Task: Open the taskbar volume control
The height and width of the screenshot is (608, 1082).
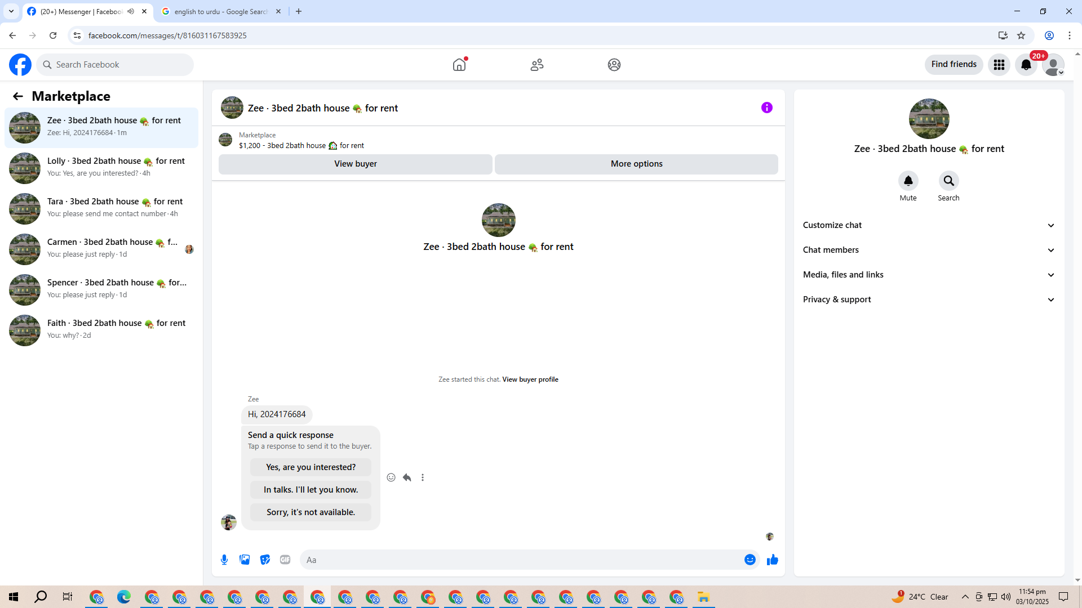Action: (x=1006, y=597)
